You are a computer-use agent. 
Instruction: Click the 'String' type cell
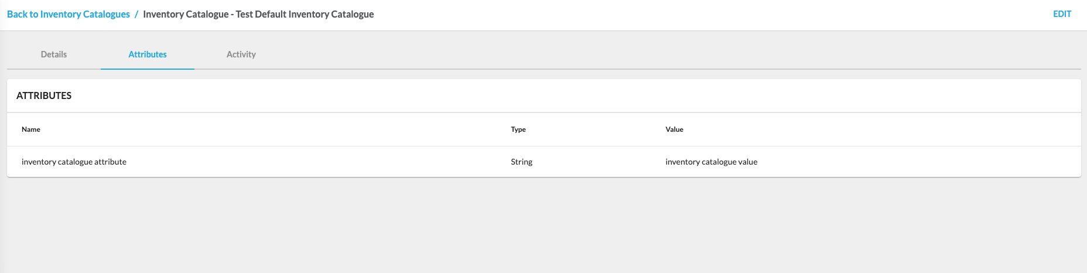coord(521,162)
